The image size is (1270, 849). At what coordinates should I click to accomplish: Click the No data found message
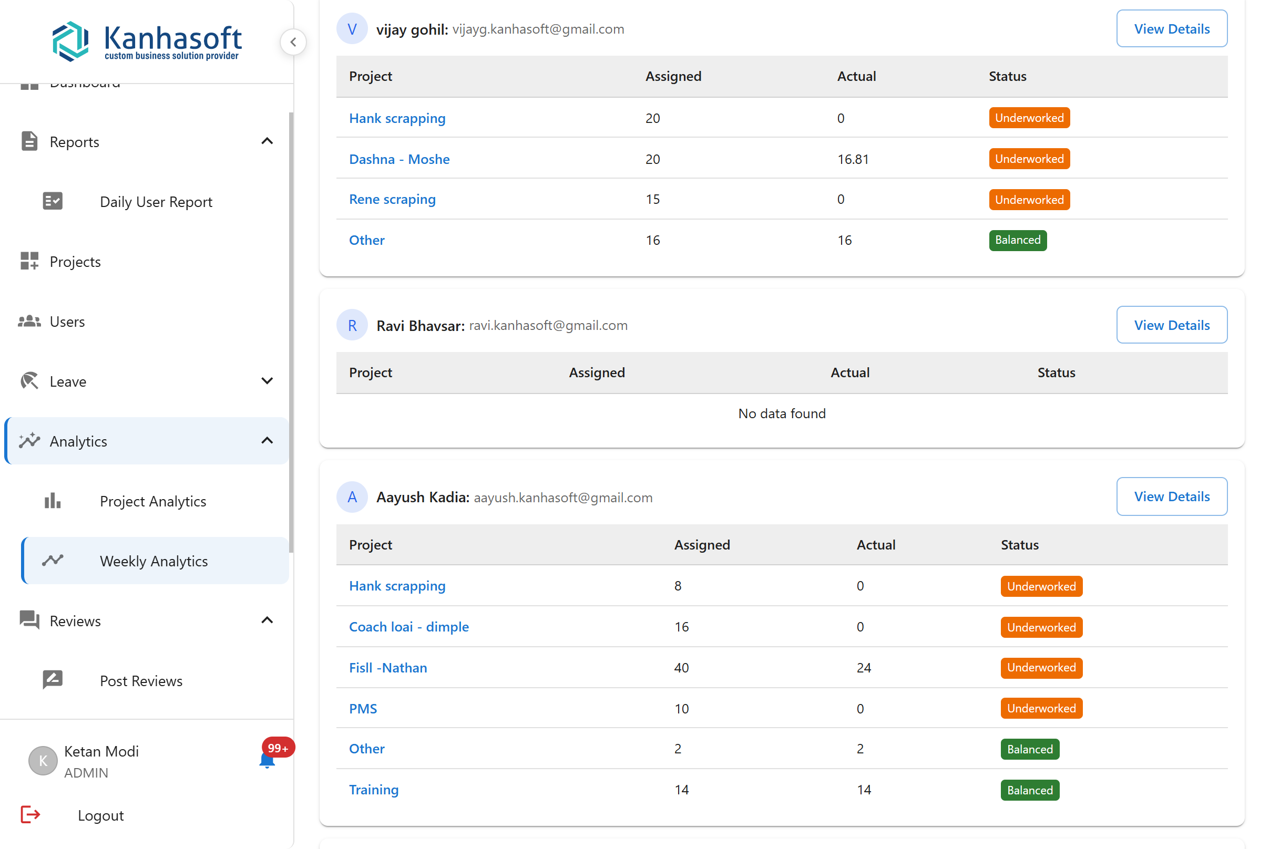(781, 413)
